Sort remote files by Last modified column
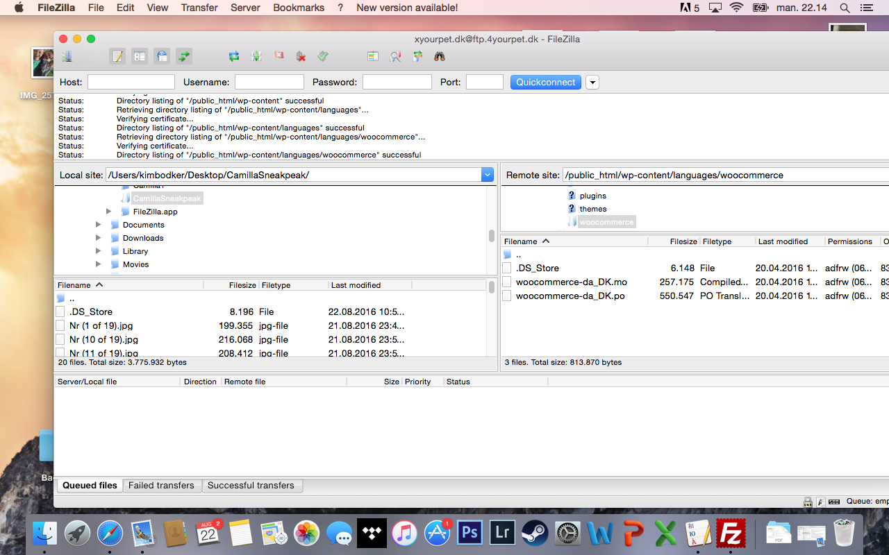This screenshot has height=555, width=889. click(x=790, y=241)
